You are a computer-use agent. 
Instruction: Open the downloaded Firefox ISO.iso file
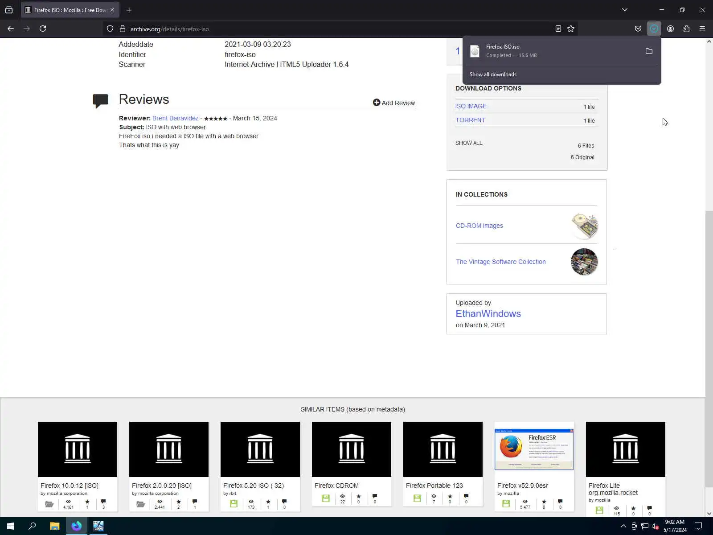553,51
